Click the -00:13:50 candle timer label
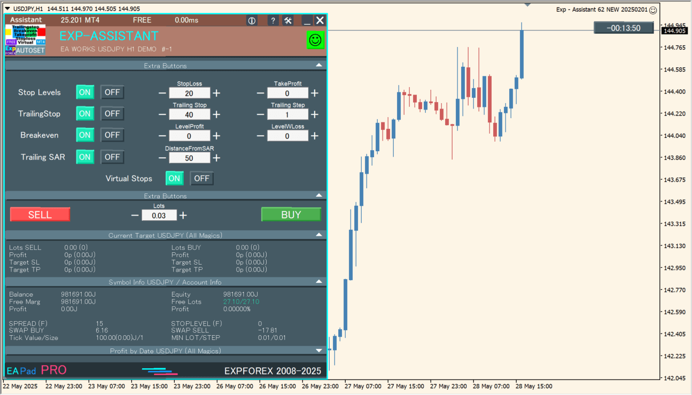Screen dimensions: 692x395 tap(624, 28)
